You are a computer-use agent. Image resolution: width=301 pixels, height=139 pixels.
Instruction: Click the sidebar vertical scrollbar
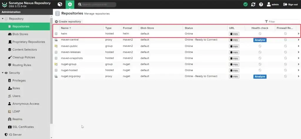coord(51,71)
